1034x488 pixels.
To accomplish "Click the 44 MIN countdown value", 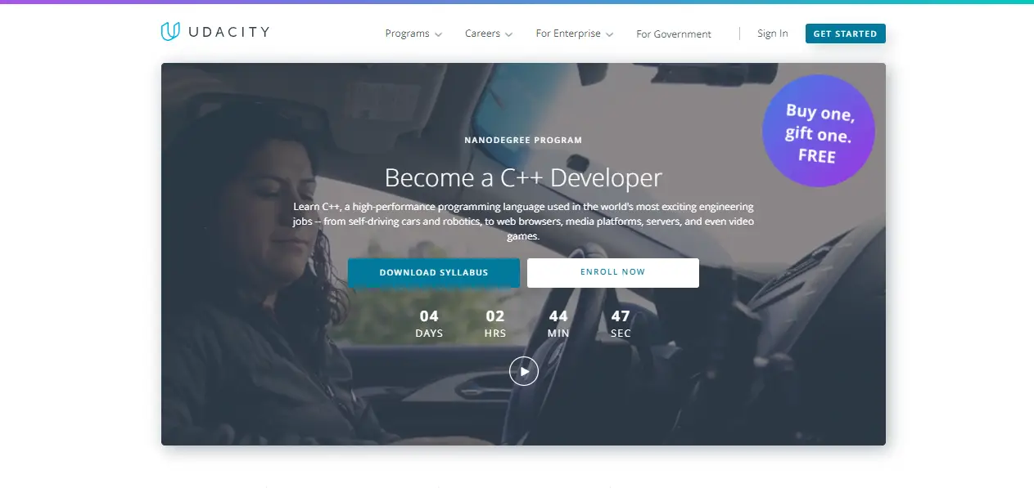I will click(x=558, y=324).
